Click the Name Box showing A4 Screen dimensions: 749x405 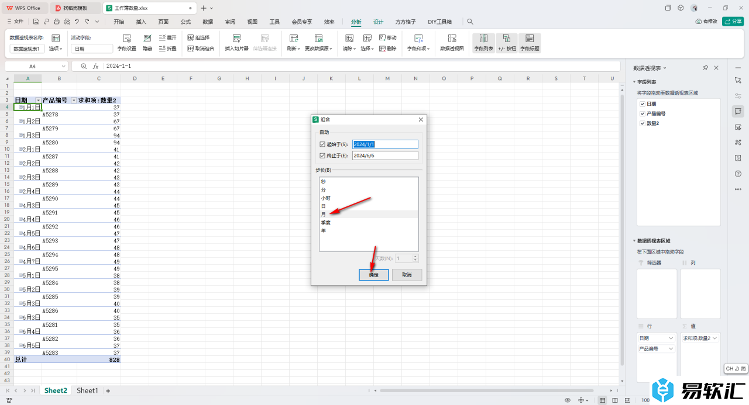[36, 67]
